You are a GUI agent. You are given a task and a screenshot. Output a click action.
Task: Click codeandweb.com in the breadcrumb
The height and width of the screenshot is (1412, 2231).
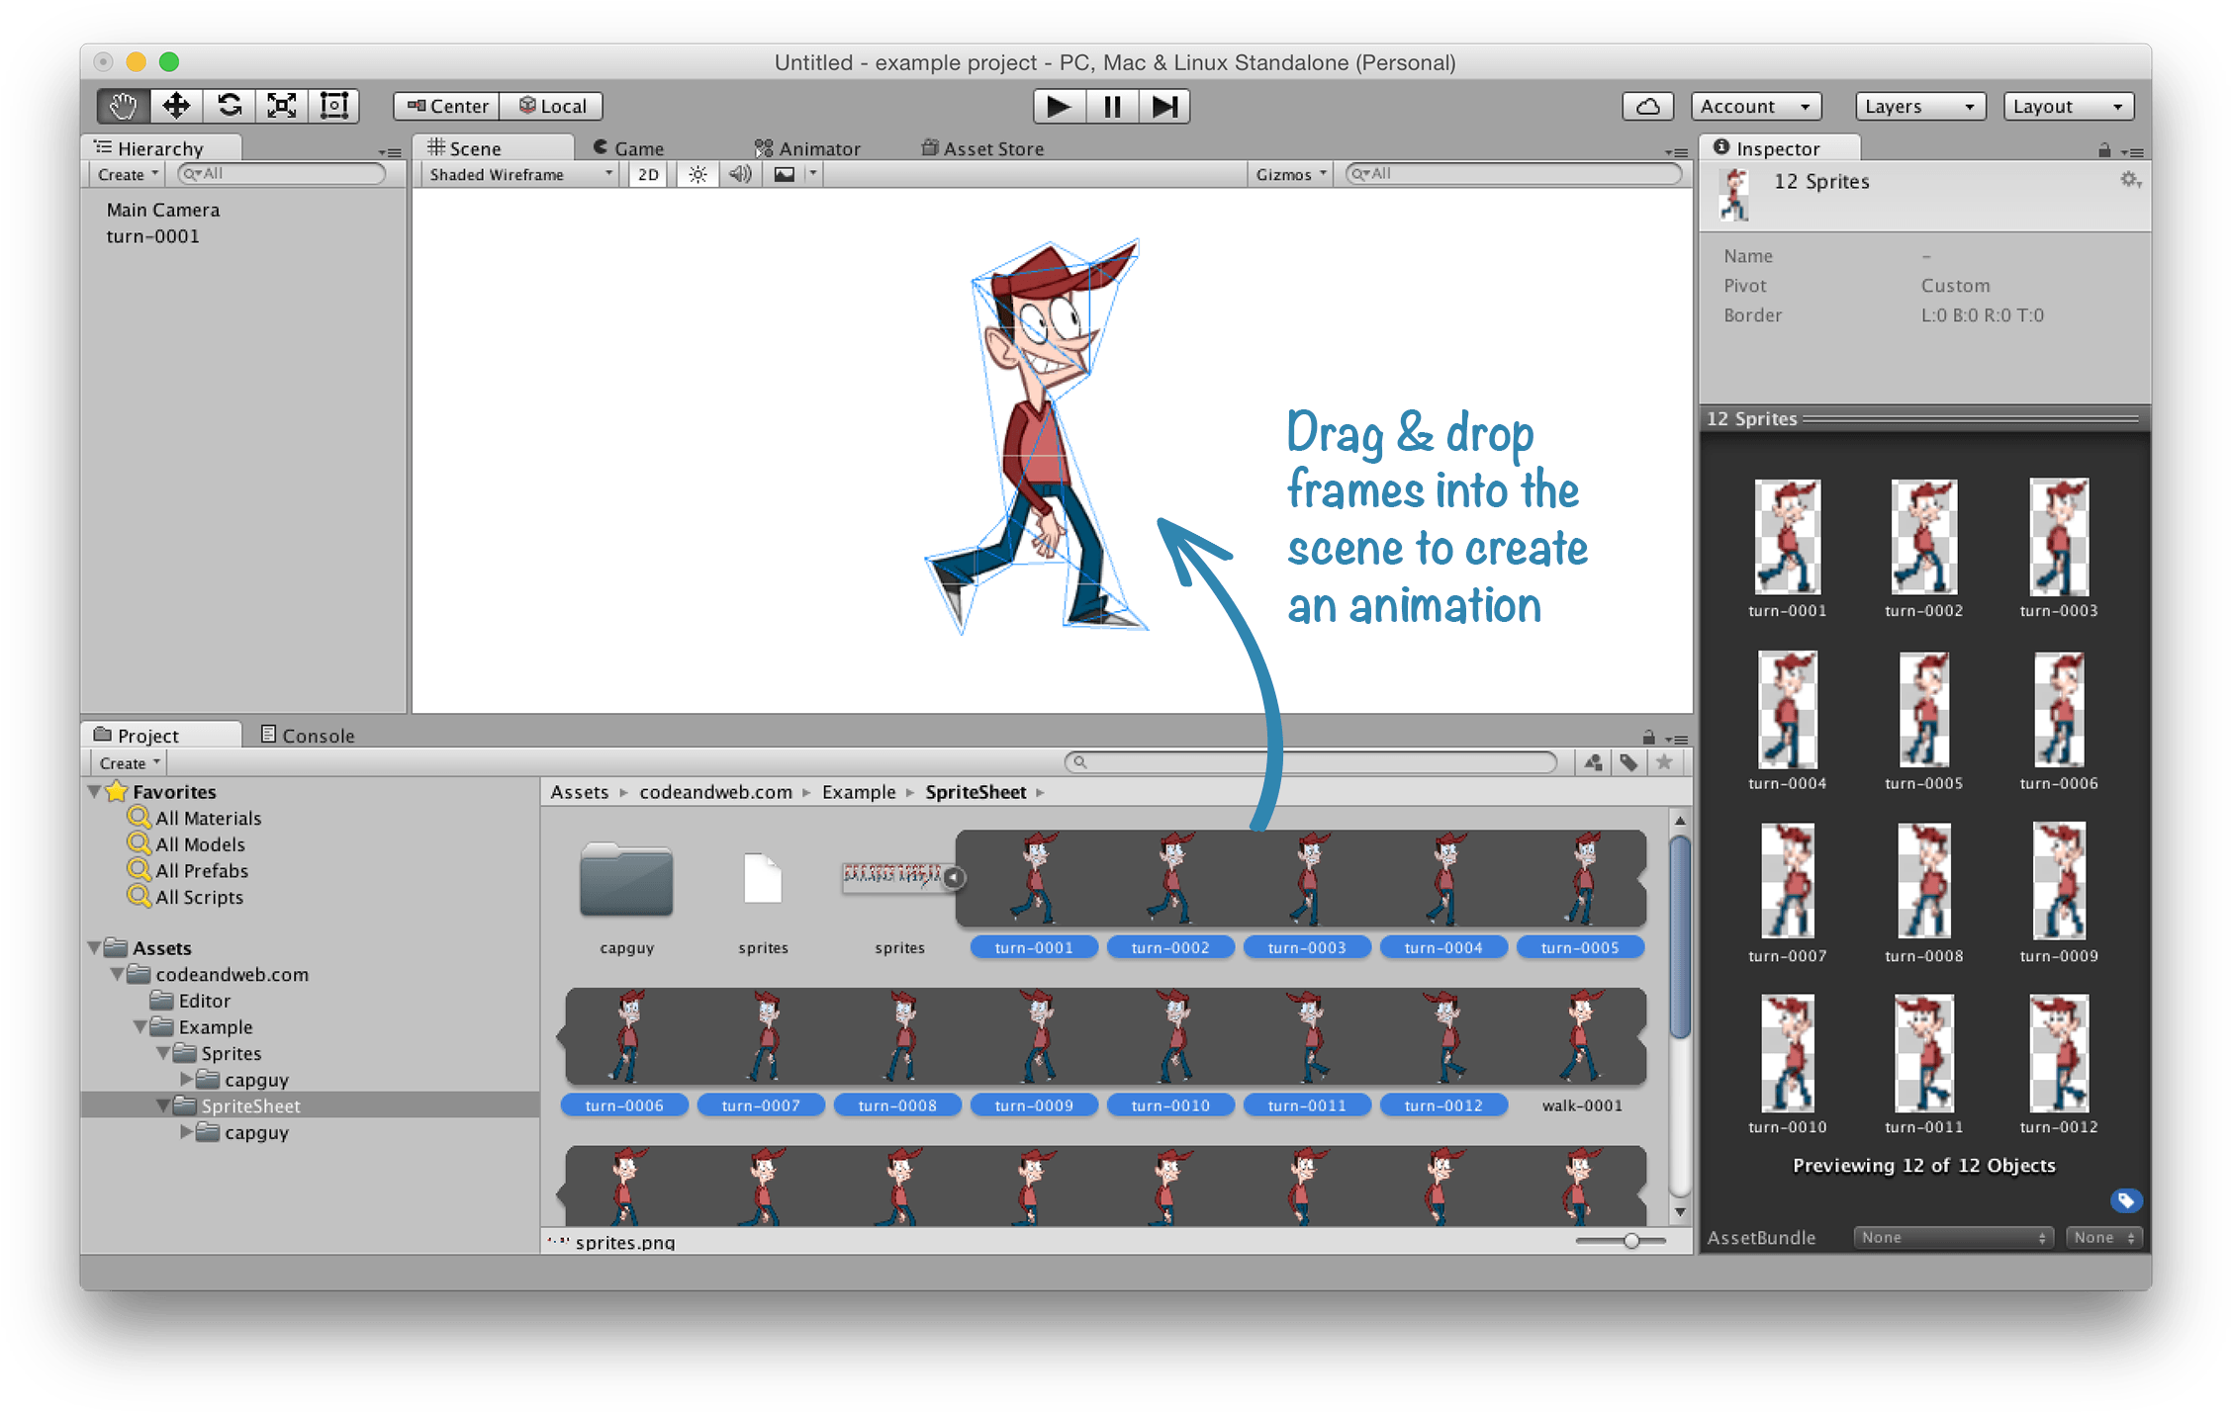click(715, 792)
